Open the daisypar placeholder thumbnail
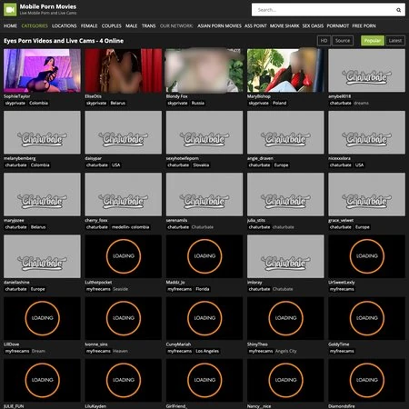 tap(124, 133)
